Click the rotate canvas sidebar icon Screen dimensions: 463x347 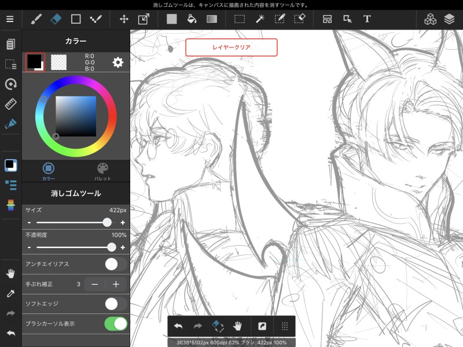10,84
